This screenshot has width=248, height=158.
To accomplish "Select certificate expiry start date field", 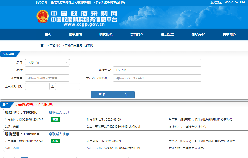I will (x=37, y=86).
